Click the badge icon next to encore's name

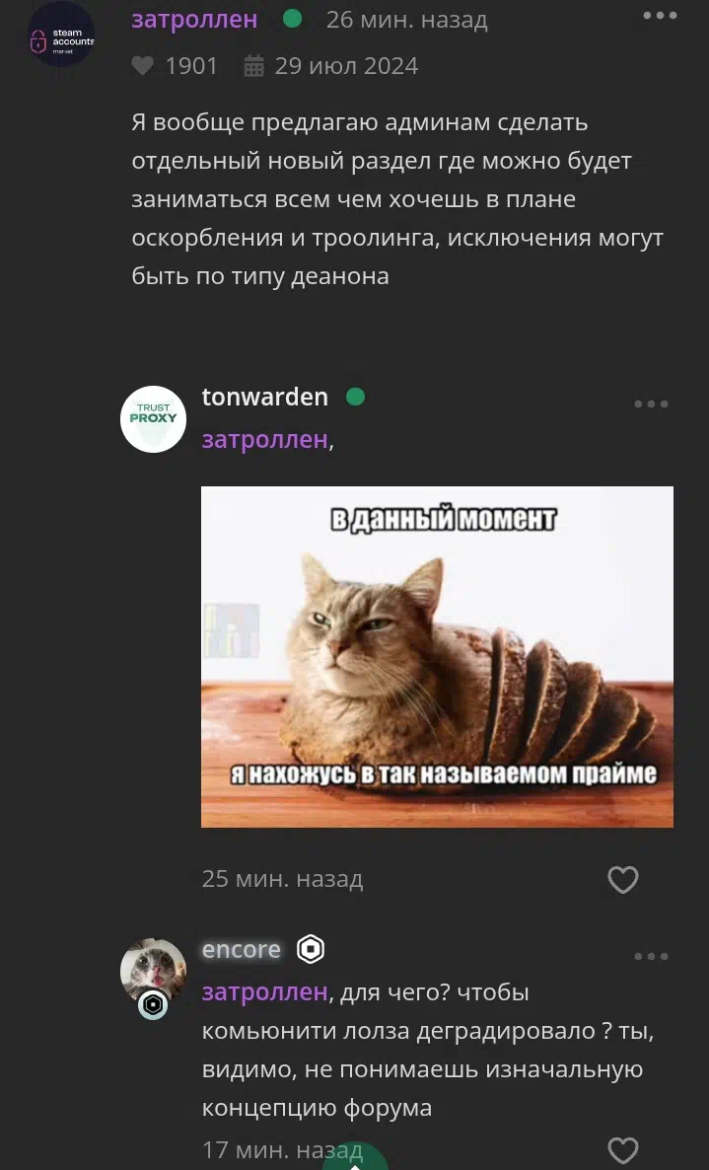tap(311, 949)
